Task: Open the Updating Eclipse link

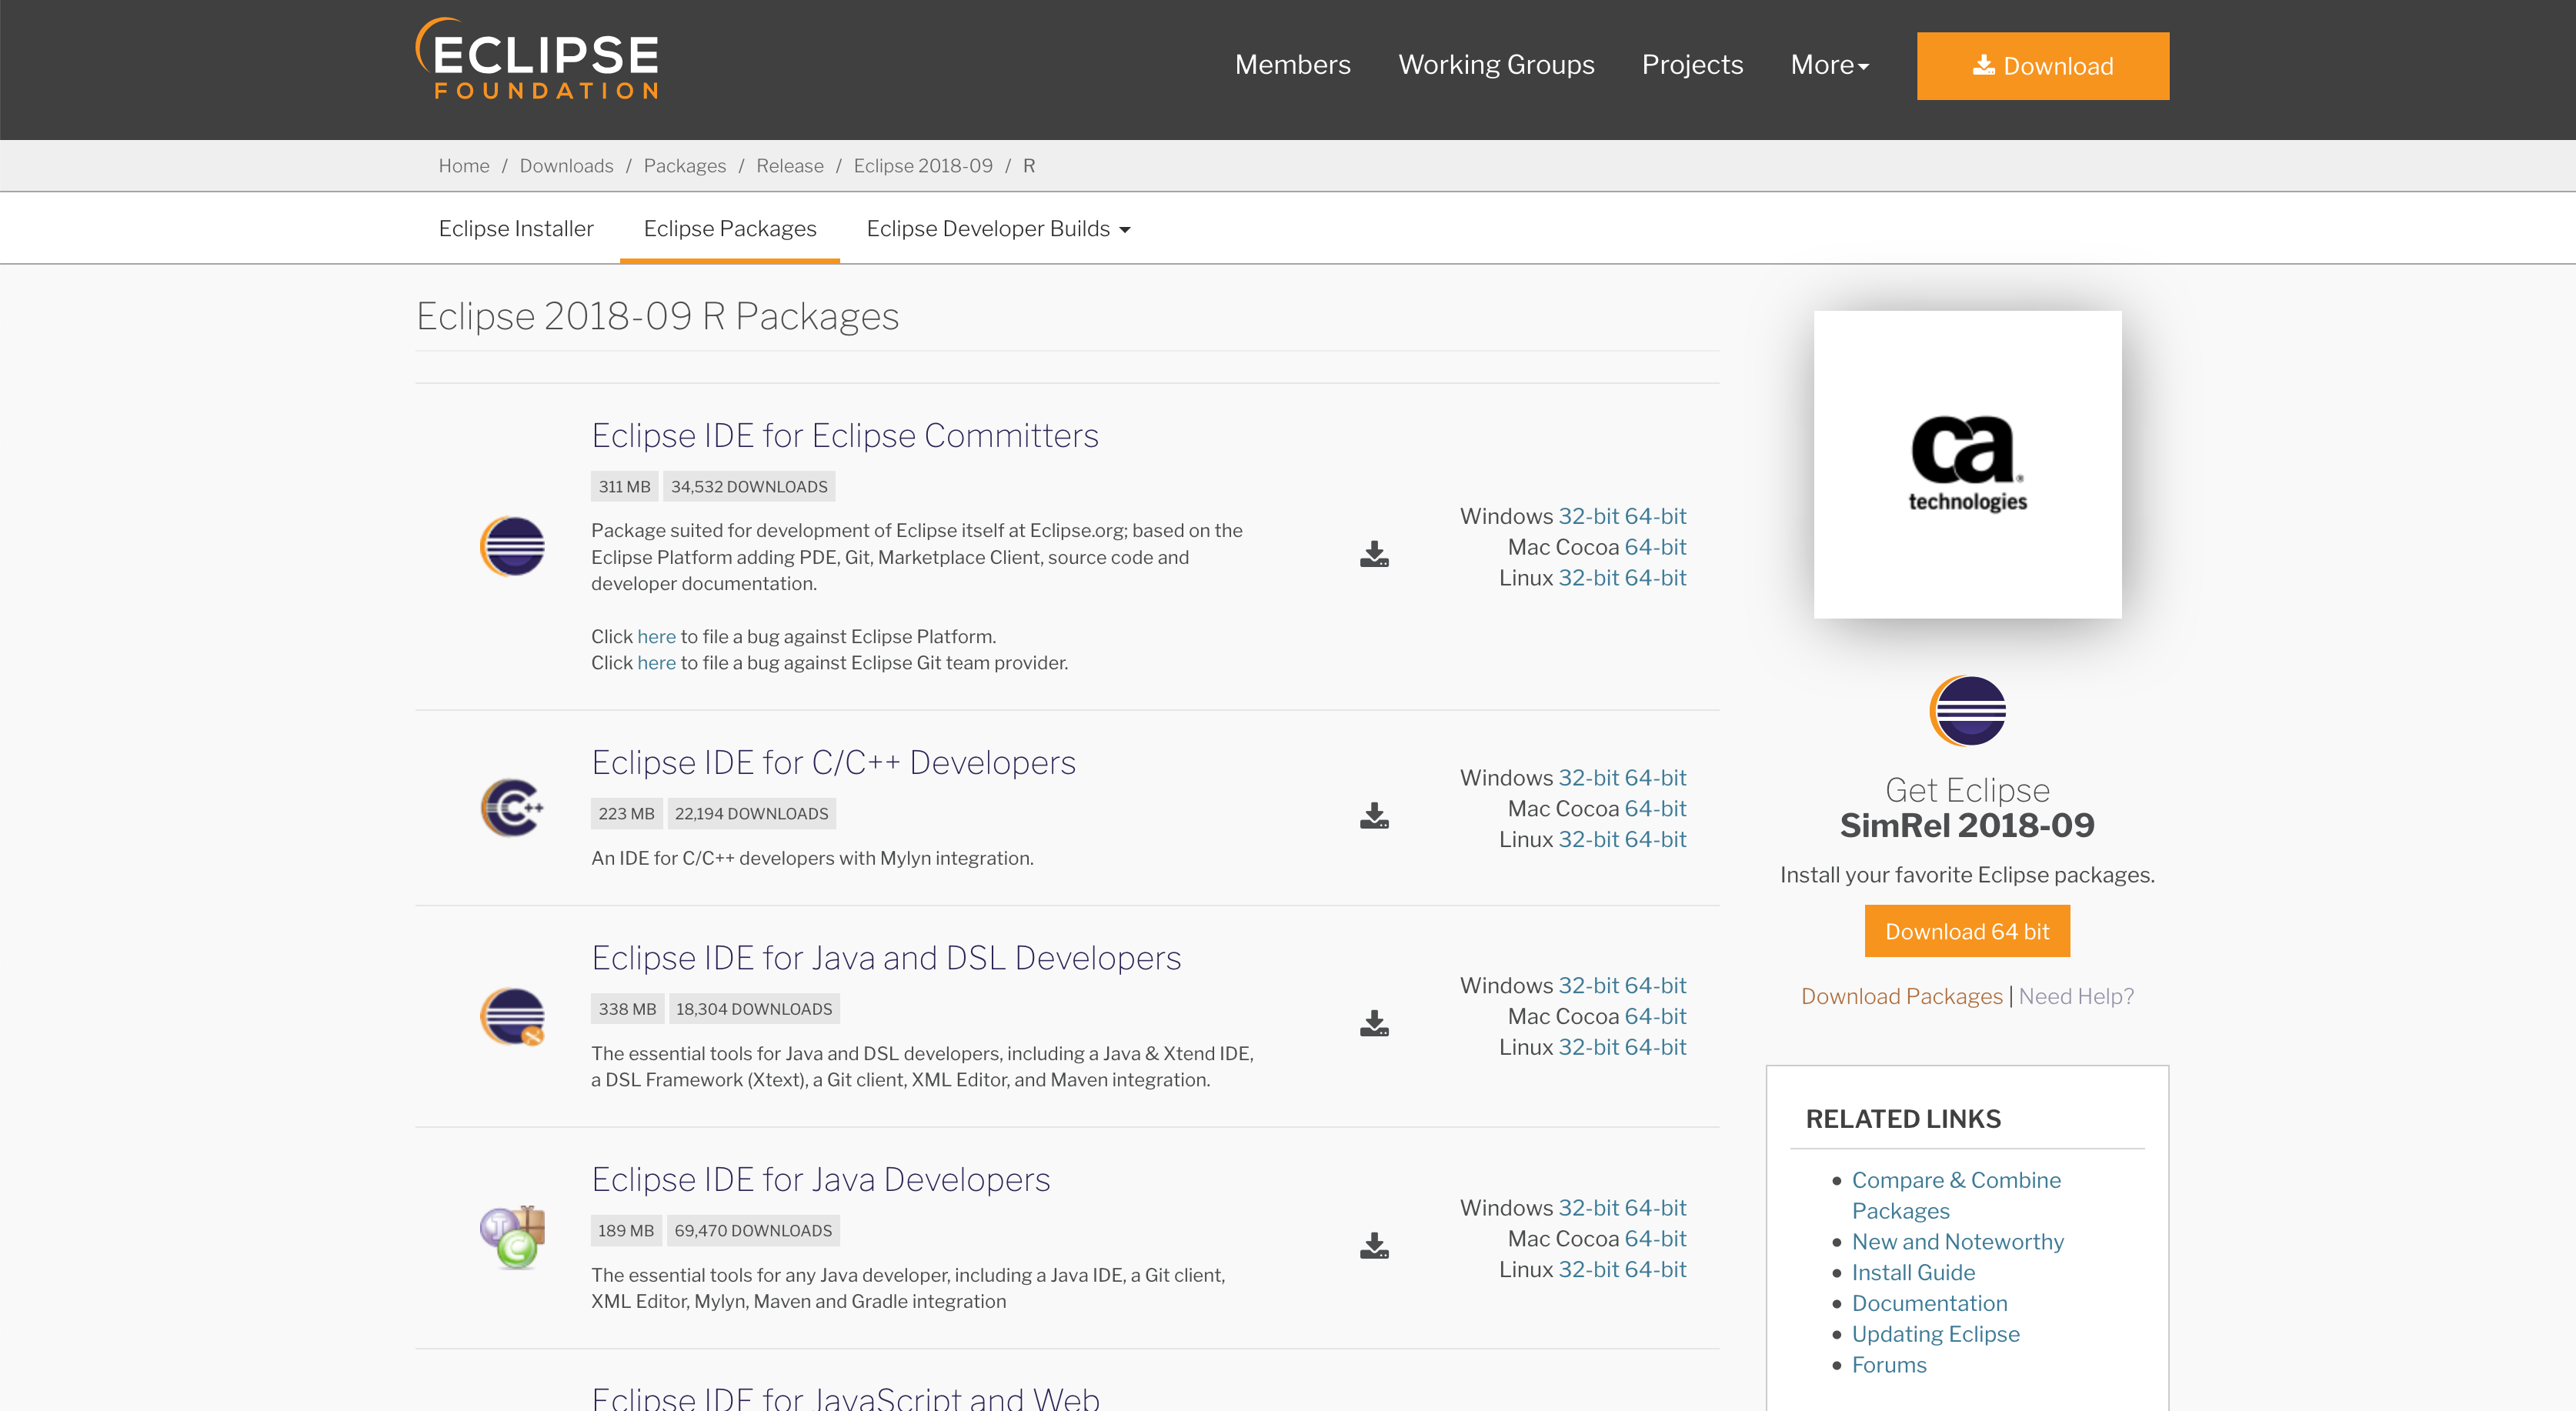Action: 1935,1335
